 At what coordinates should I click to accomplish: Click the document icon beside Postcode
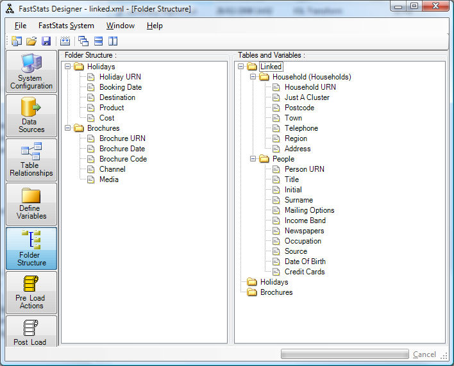(276, 108)
